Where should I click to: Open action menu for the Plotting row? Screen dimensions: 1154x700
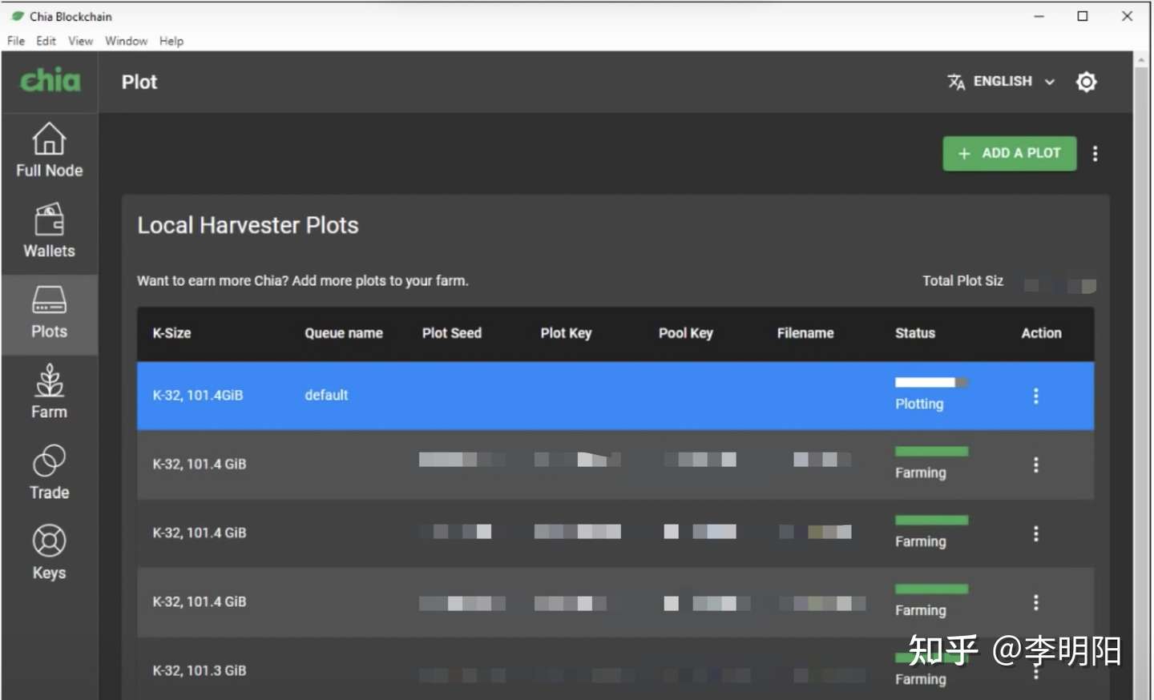coord(1035,396)
